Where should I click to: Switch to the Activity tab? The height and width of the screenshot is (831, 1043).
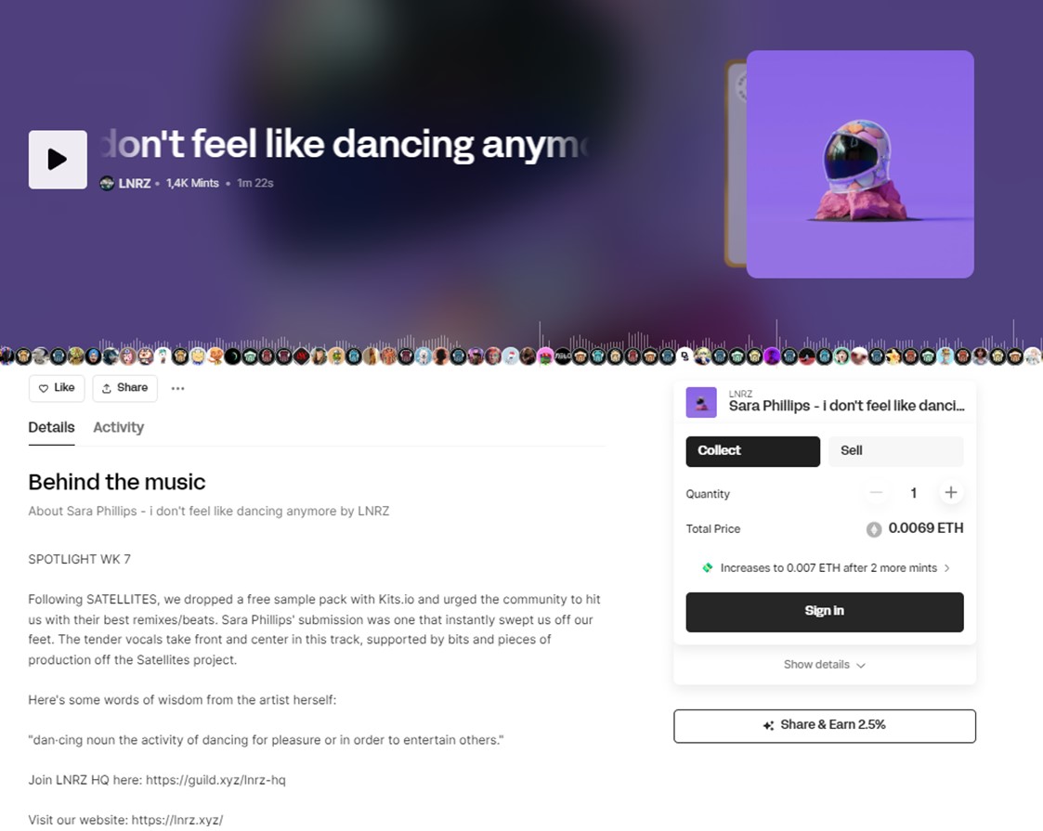click(x=118, y=427)
